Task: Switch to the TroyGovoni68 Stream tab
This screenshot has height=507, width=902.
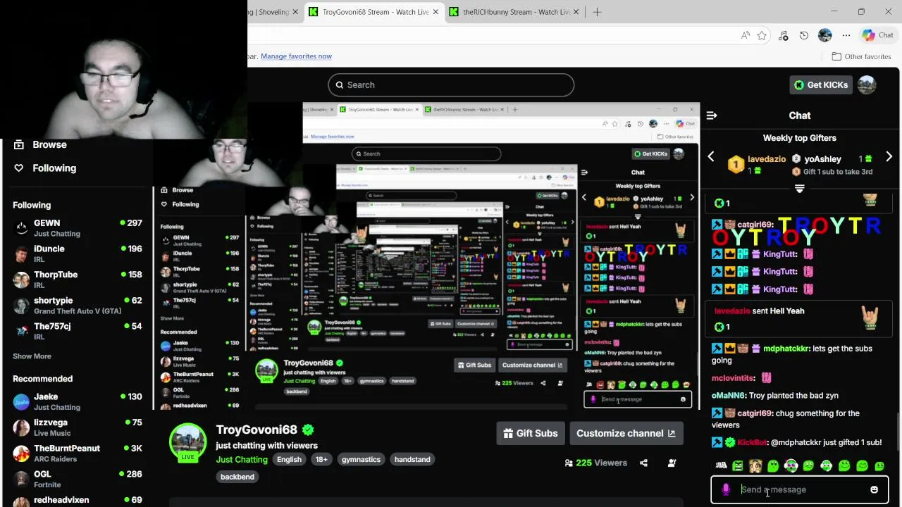Action: click(375, 12)
